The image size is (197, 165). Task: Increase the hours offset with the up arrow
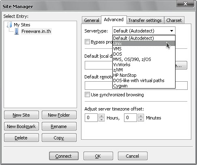101,116
